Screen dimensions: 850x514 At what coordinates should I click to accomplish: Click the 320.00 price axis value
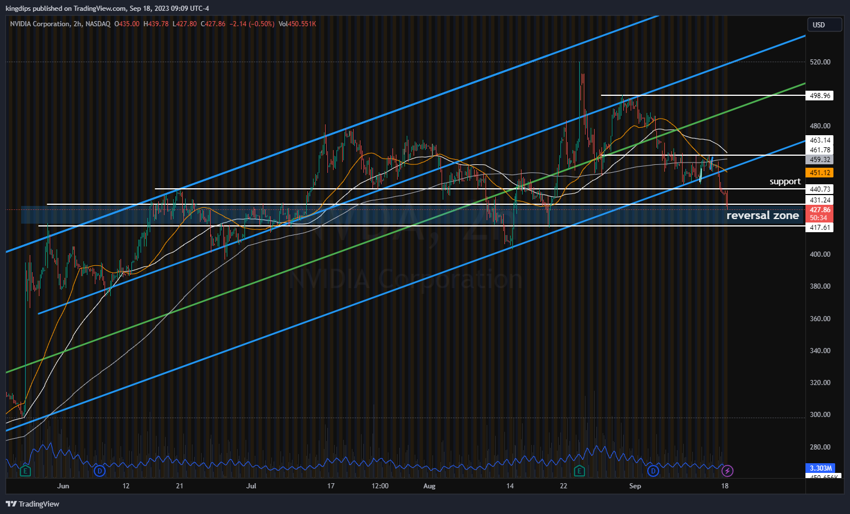[820, 382]
